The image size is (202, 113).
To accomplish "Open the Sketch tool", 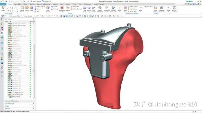I will coord(3,9).
